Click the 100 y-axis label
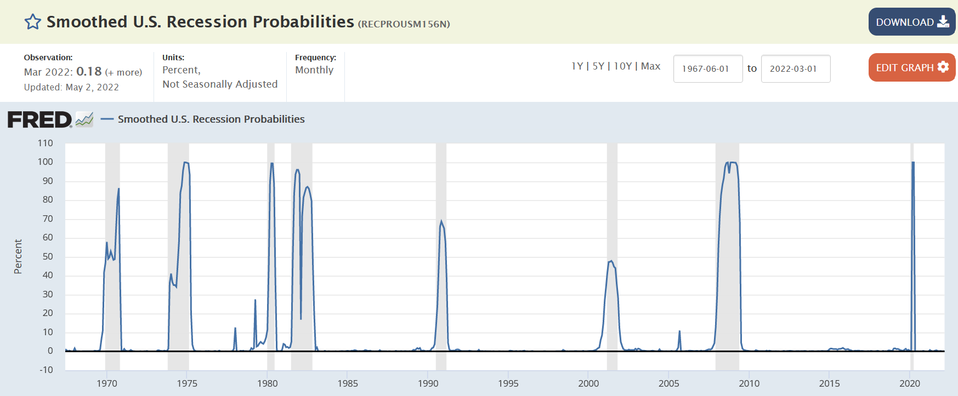Screen dimensions: 958x396 (x=46, y=162)
